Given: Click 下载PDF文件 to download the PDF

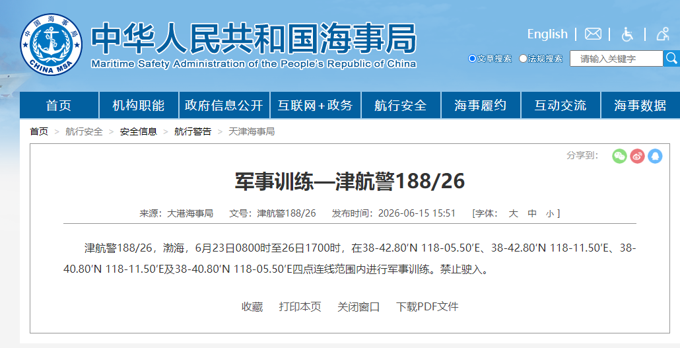Looking at the screenshot, I should (427, 307).
